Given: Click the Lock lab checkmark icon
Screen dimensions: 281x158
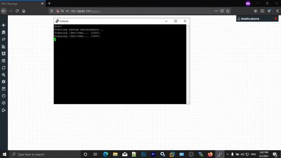Looking at the screenshot, I should [x=4, y=103].
